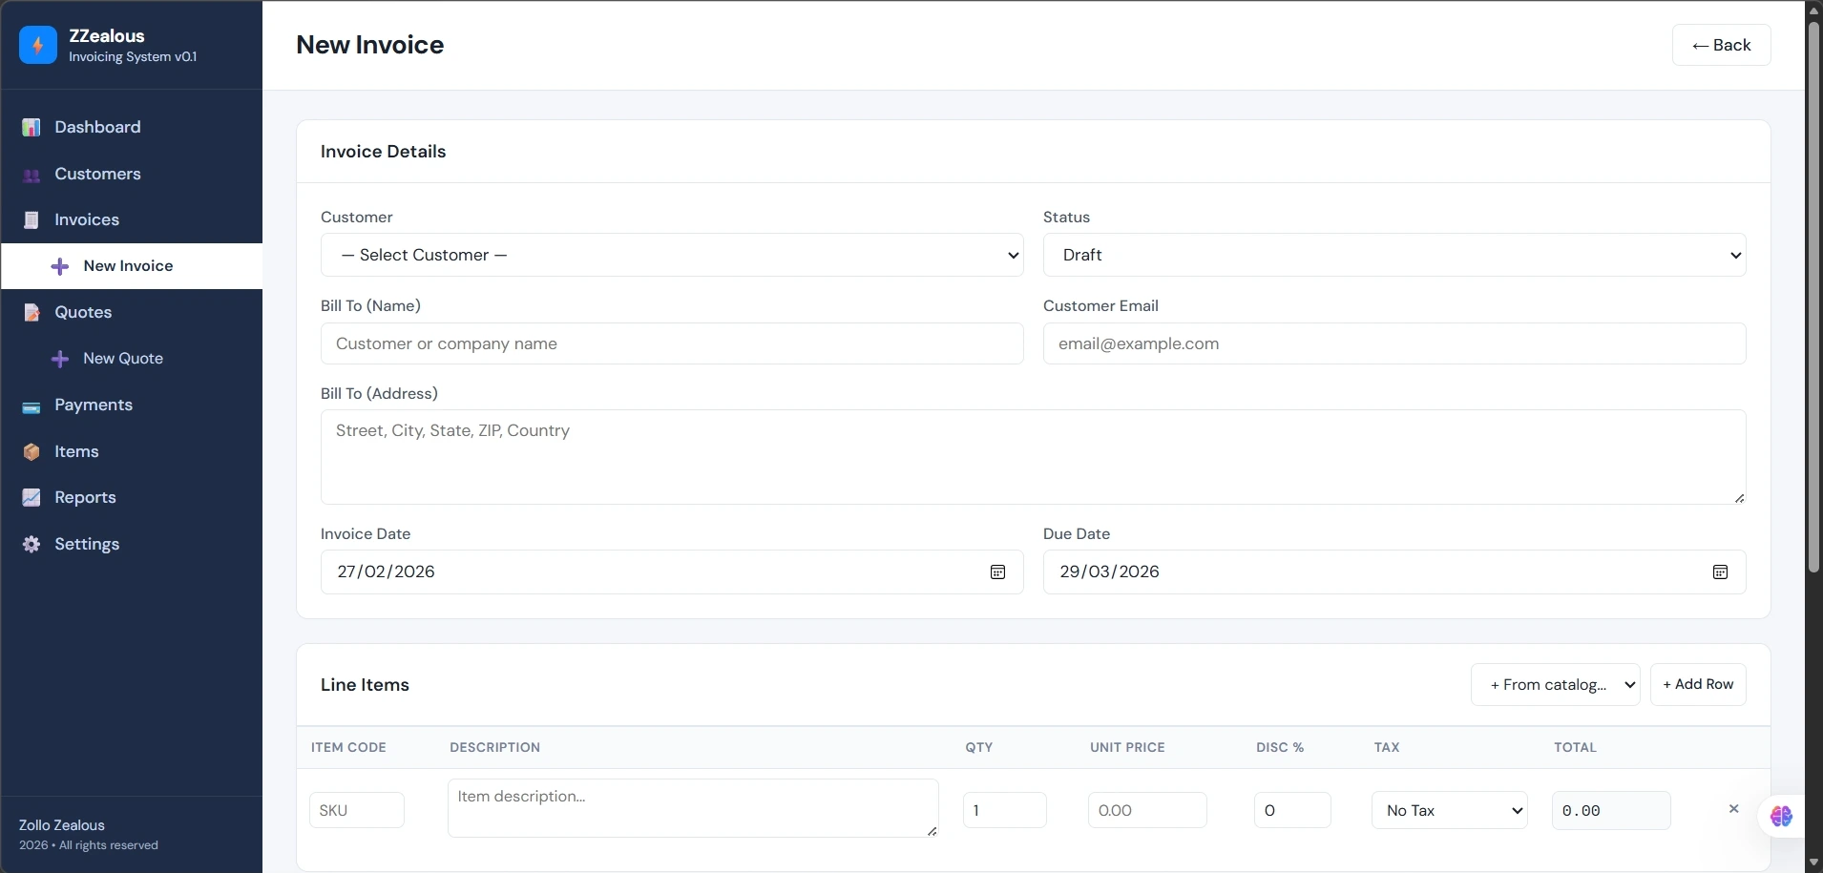Open the Items page
The image size is (1823, 873).
132,451
